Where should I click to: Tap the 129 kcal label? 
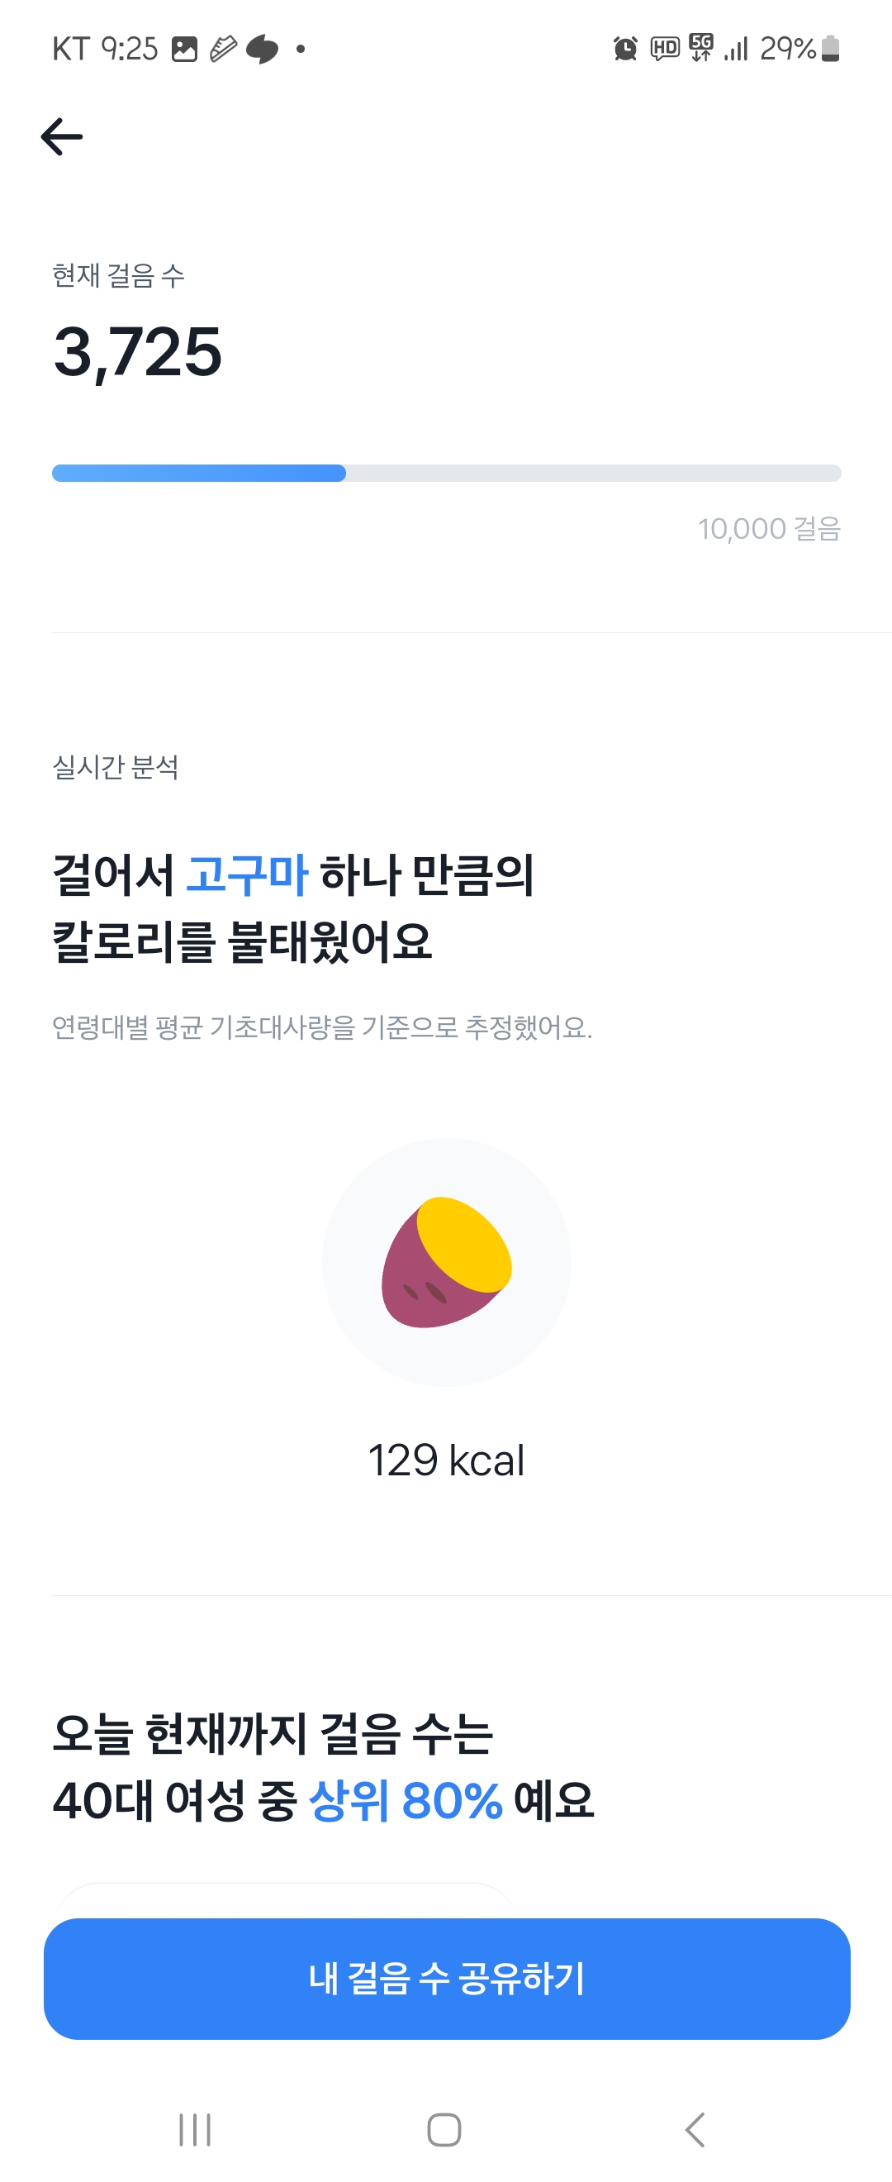[446, 1460]
